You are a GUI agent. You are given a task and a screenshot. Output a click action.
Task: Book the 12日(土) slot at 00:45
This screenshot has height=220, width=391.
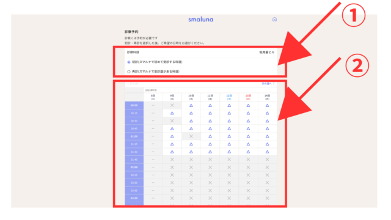coord(229,129)
